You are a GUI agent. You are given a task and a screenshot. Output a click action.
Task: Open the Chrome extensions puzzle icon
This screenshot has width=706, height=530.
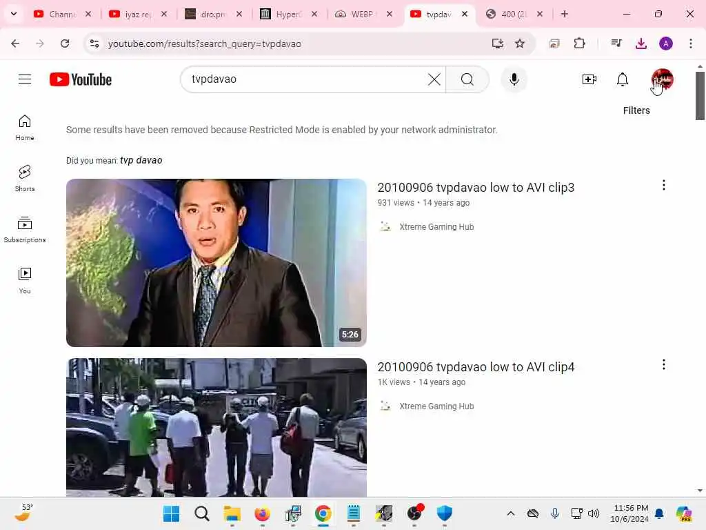click(579, 43)
